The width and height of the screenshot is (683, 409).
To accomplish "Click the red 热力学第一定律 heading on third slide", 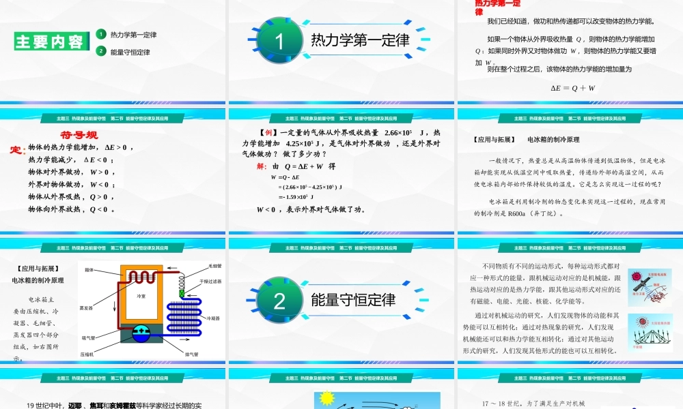I will point(497,7).
